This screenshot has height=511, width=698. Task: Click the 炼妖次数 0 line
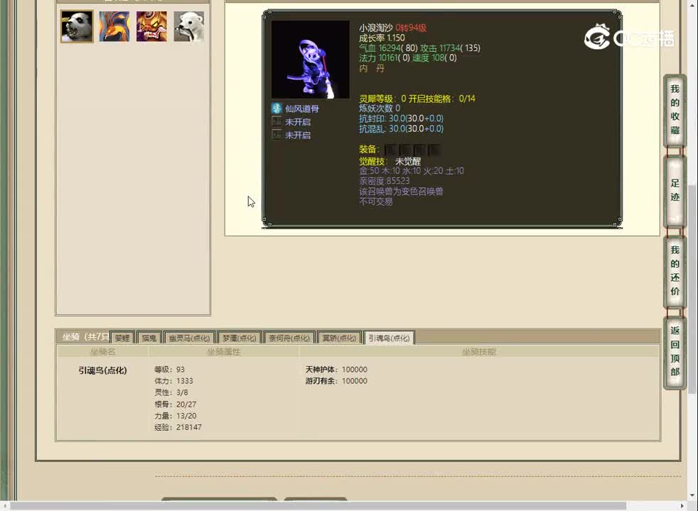[380, 109]
